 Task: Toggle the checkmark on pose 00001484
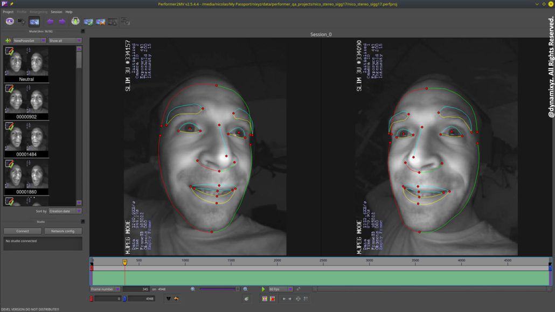(9, 126)
